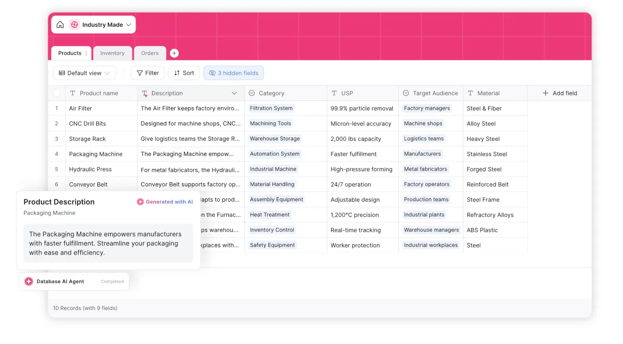Click the Add field button
The width and height of the screenshot is (623, 344).
[560, 93]
